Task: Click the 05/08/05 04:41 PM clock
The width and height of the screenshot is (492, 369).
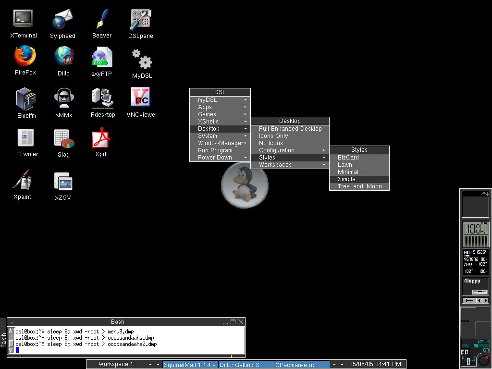Action: coord(375,364)
